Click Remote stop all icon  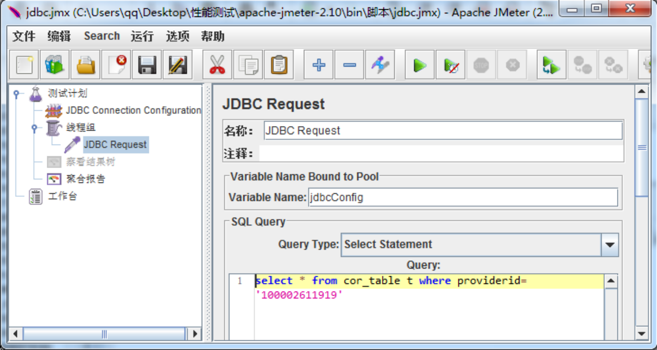(x=583, y=65)
